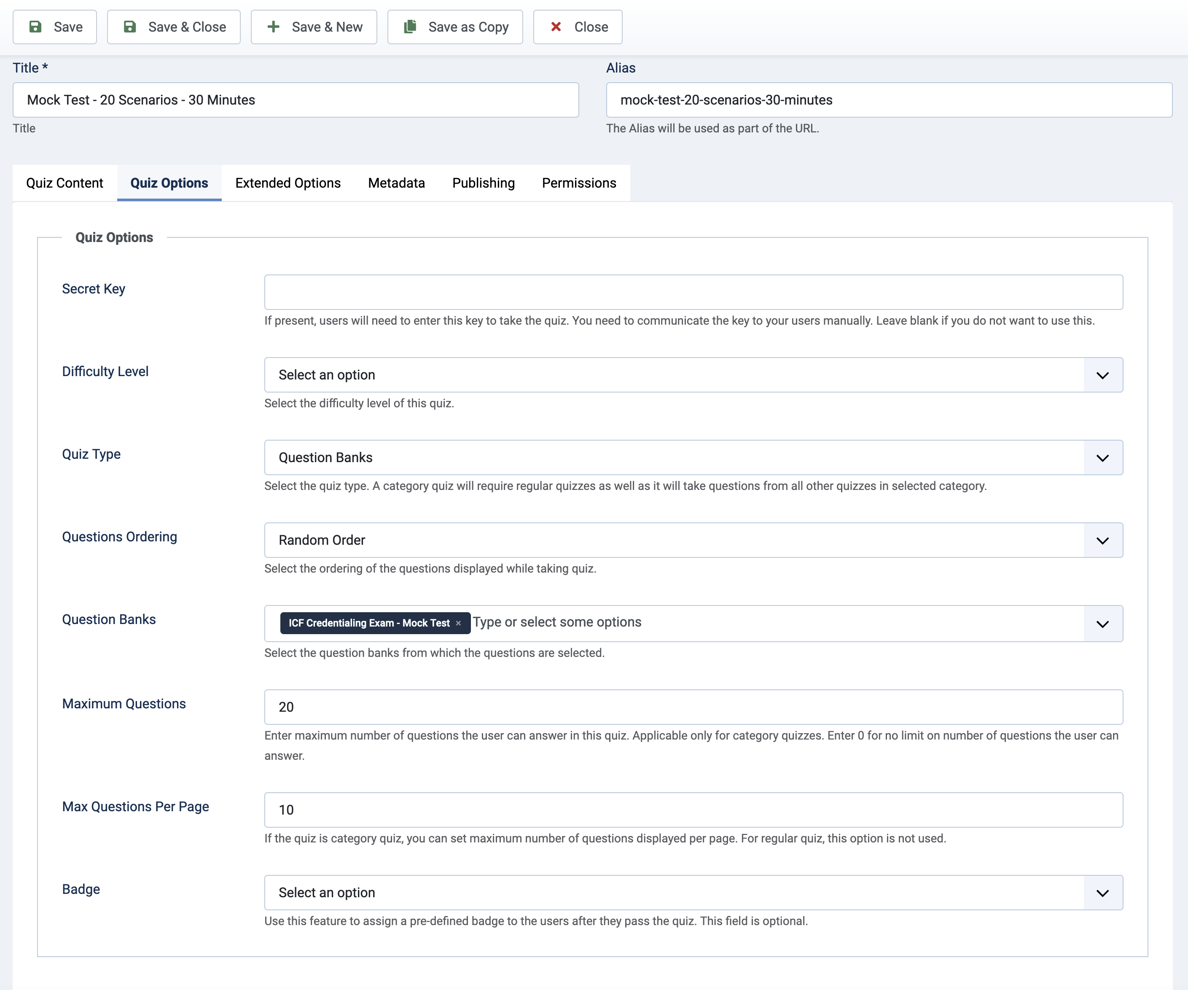This screenshot has width=1188, height=990.
Task: Click the Alias text field
Action: pos(888,100)
